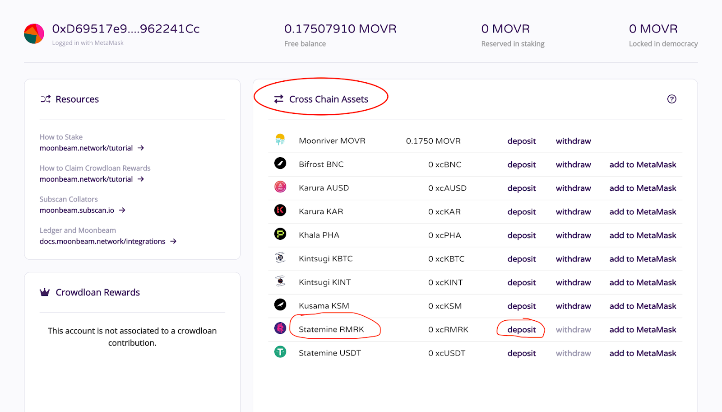Click the Kintsugi KINT token icon

[280, 281]
